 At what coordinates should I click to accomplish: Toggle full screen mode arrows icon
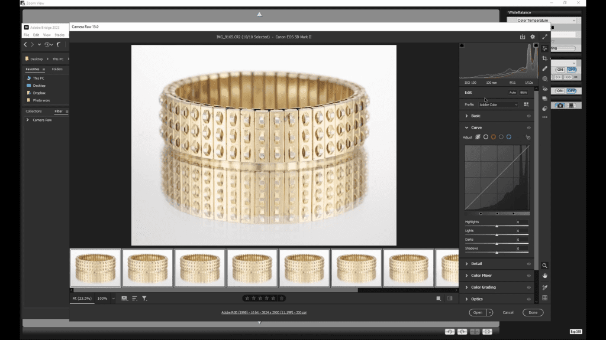click(544, 37)
